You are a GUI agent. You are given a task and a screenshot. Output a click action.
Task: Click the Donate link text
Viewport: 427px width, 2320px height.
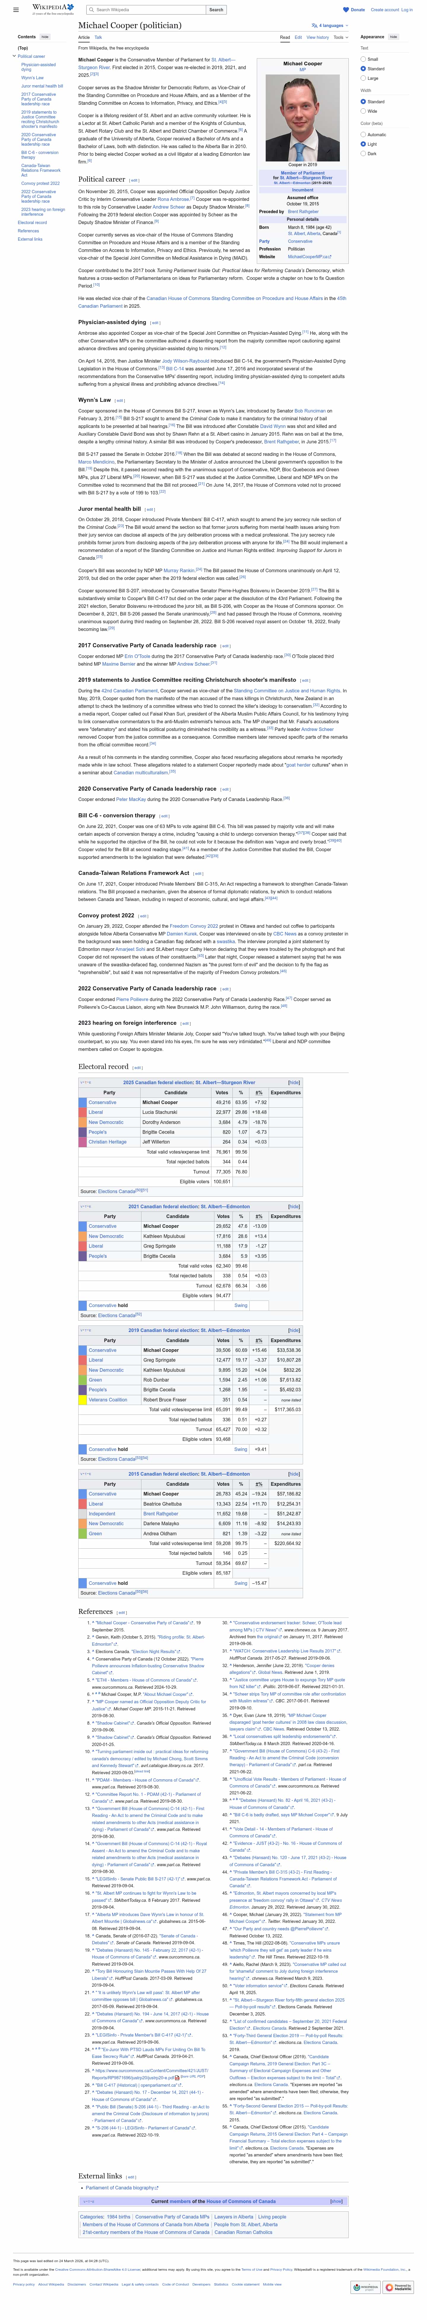[x=358, y=10]
